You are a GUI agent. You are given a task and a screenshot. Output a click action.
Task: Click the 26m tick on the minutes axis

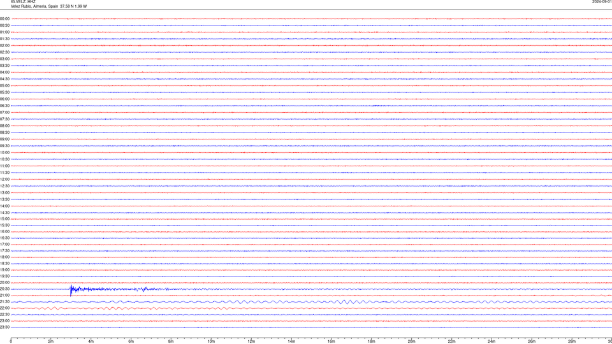click(x=532, y=341)
